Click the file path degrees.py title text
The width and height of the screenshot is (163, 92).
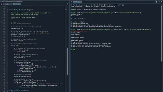pyautogui.click(x=11, y=2)
